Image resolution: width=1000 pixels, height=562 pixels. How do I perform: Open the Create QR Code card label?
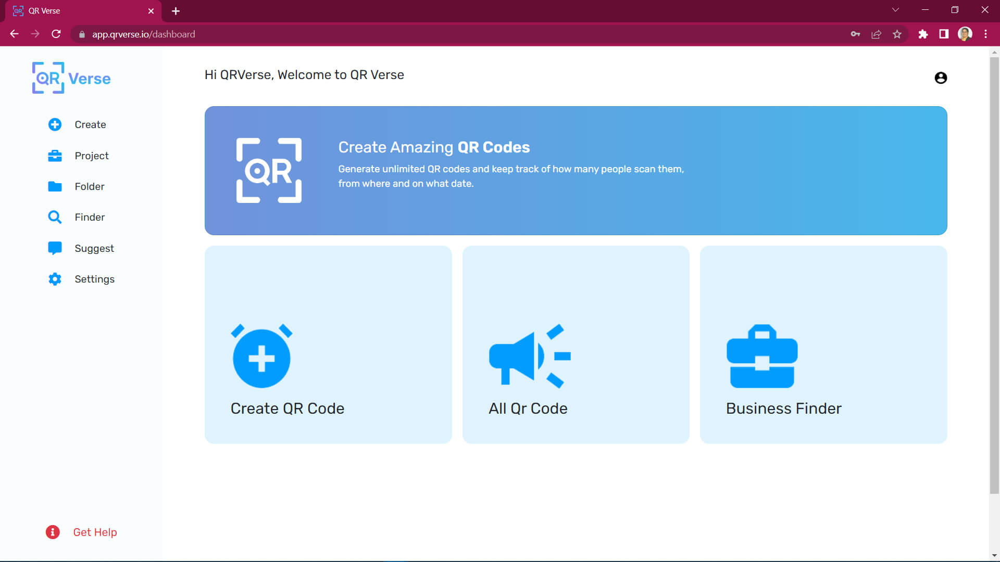click(287, 408)
